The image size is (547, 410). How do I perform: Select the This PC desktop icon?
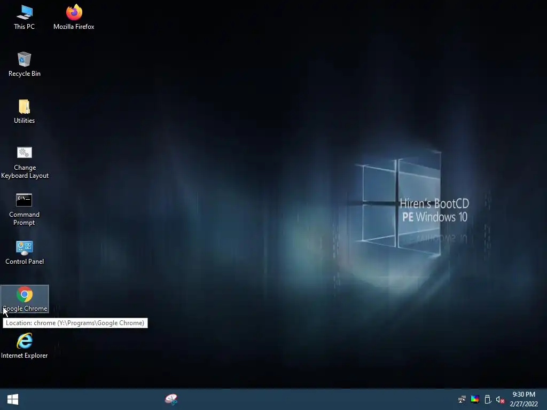point(25,18)
